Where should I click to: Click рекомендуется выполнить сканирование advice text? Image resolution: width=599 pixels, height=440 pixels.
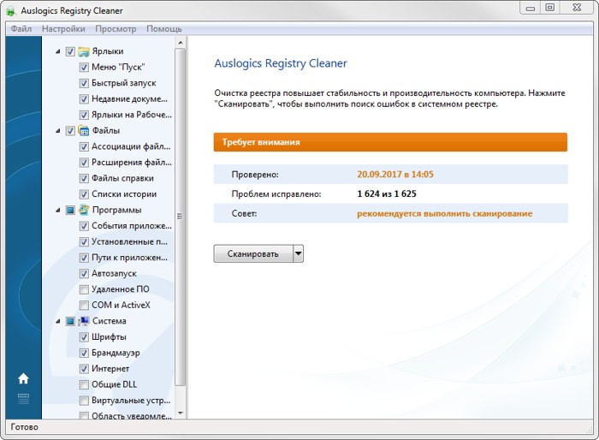click(x=444, y=214)
